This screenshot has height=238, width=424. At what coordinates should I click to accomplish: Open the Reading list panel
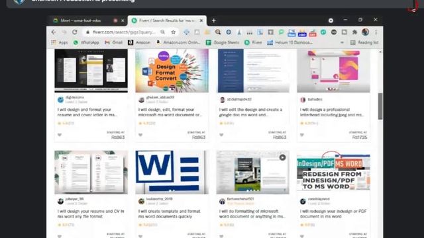click(x=364, y=42)
